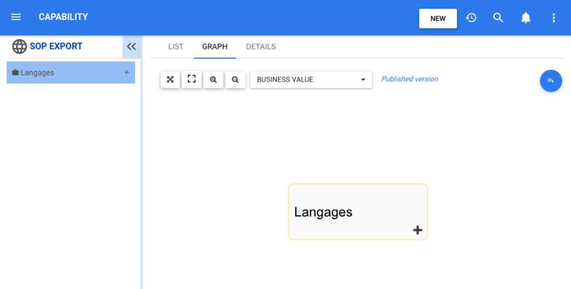This screenshot has height=289, width=571.
Task: Click the CAPABILITY header title
Action: pyautogui.click(x=63, y=17)
